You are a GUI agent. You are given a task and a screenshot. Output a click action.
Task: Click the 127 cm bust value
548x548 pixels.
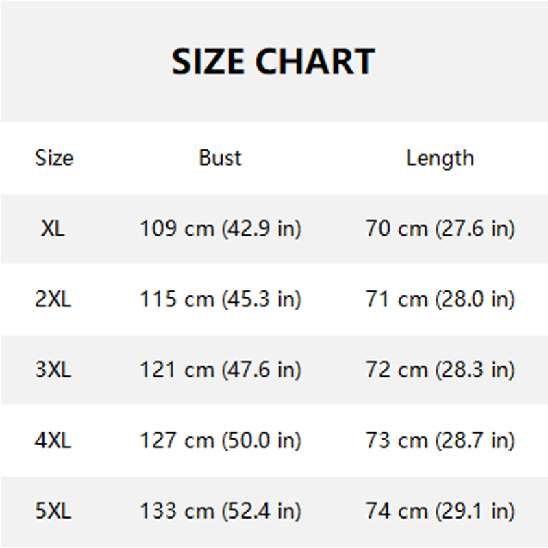[177, 440]
